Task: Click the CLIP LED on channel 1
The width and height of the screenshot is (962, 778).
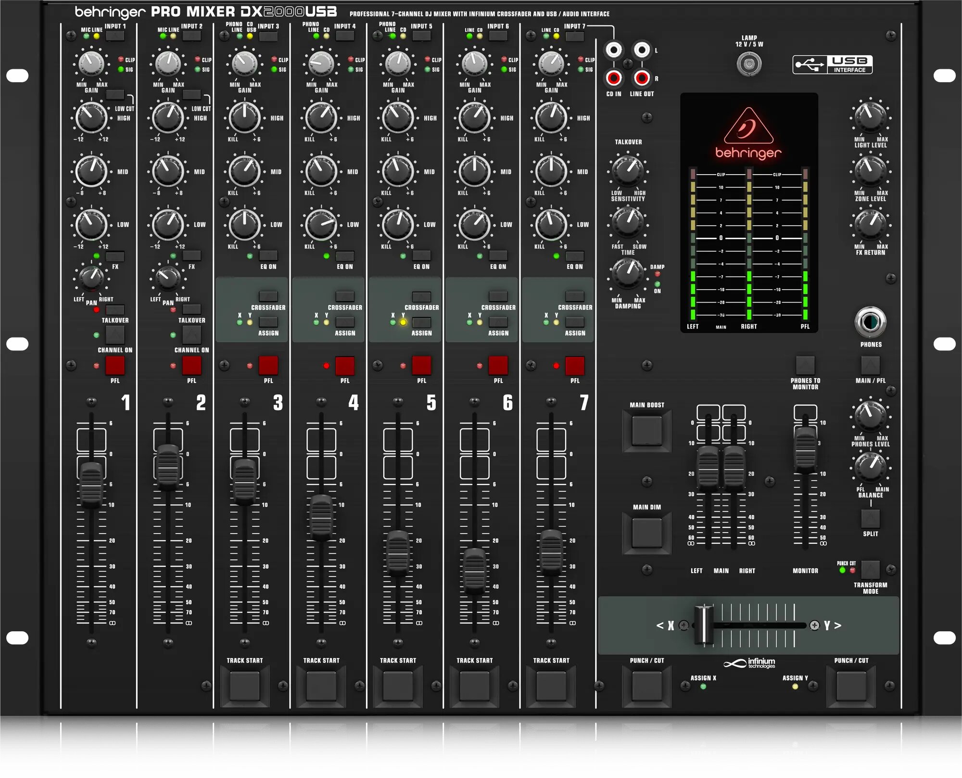Action: (x=120, y=58)
